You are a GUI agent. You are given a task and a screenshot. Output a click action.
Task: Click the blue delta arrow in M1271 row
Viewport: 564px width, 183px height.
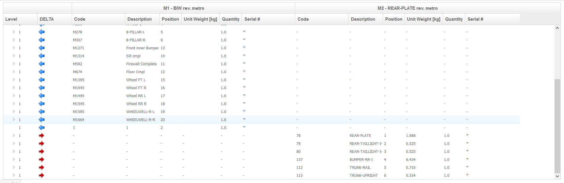coord(41,48)
